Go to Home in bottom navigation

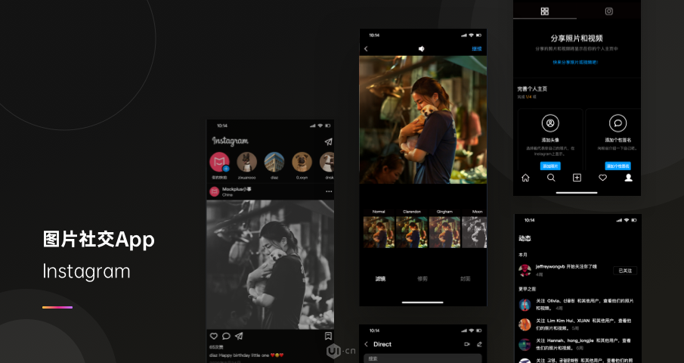point(525,178)
